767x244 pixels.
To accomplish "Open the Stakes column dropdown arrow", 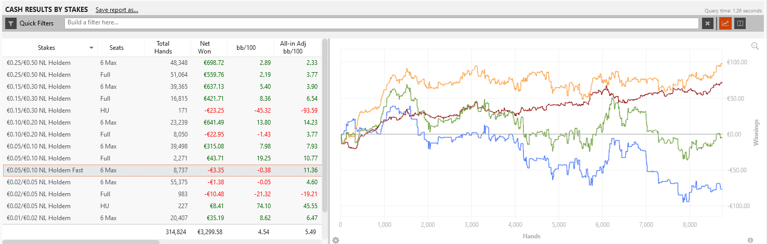I will [91, 48].
